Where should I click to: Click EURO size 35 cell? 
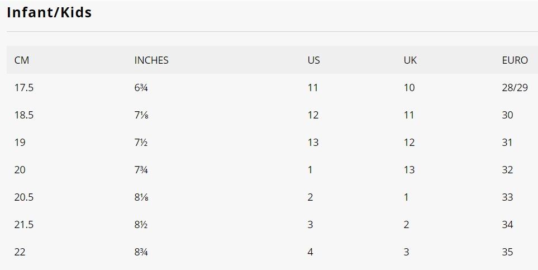[507, 252]
